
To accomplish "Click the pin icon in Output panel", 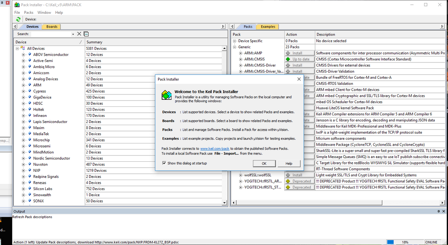I will coord(438,211).
